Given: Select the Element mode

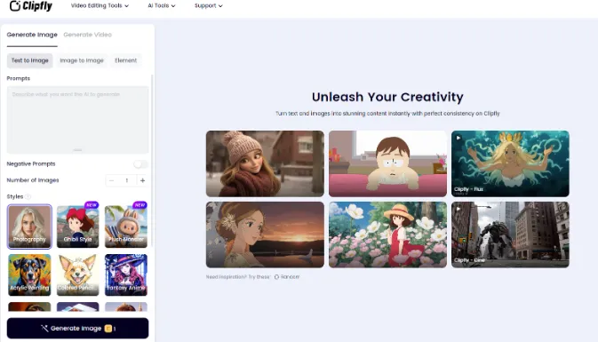Looking at the screenshot, I should tap(126, 60).
